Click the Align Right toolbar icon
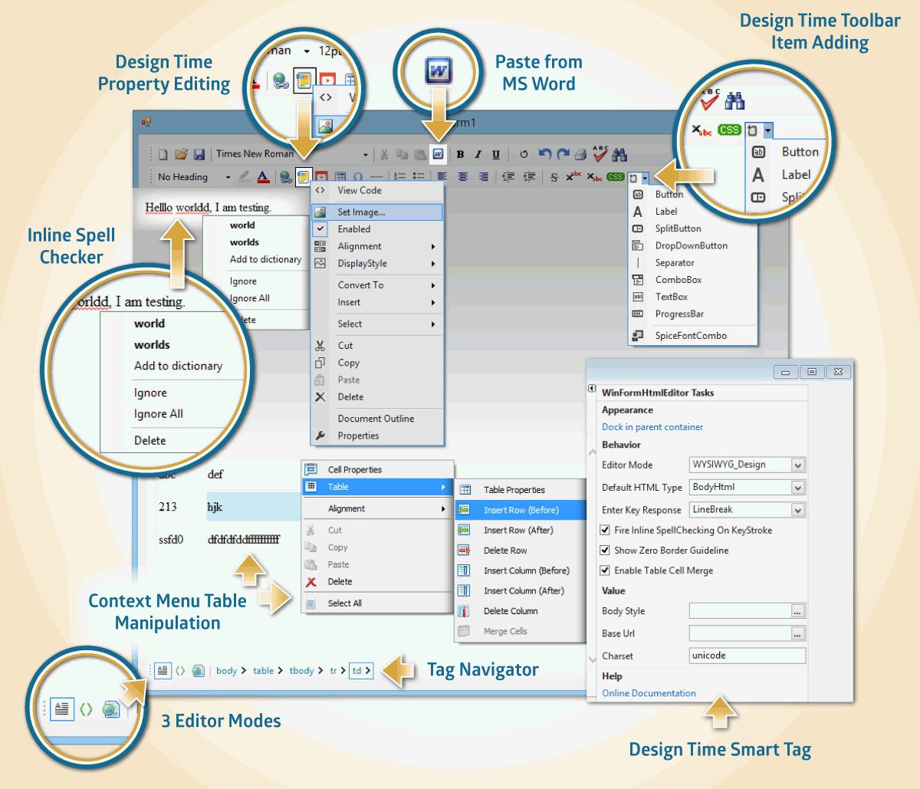Viewport: 920px width, 789px height. pyautogui.click(x=484, y=177)
